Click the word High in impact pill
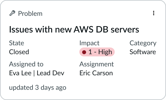This screenshot has width=166, height=100. (x=105, y=52)
